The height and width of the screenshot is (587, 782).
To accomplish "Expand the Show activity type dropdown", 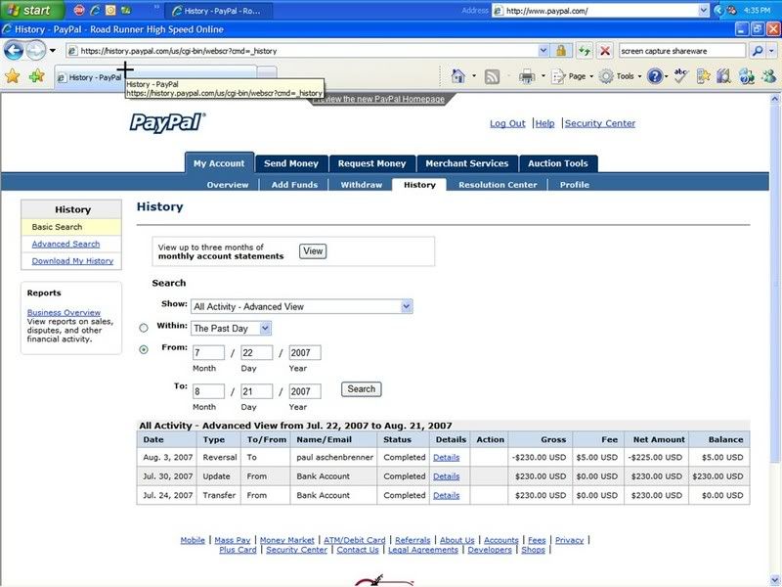I will point(406,306).
